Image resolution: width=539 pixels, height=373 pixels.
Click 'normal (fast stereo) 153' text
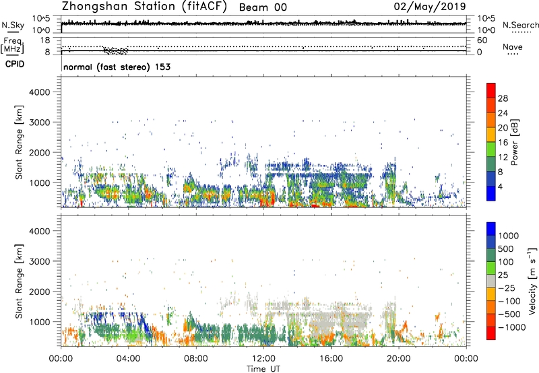click(x=117, y=67)
